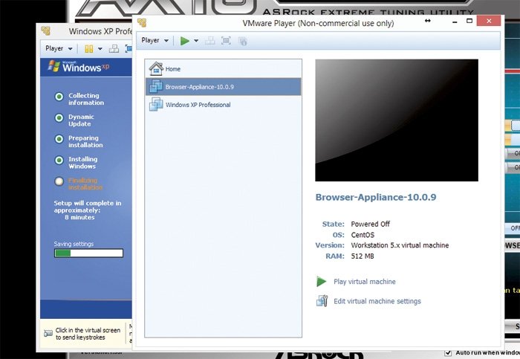Click Setup will complete in approximately text
Image resolution: width=520 pixels, height=359 pixels.
[x=88, y=207]
